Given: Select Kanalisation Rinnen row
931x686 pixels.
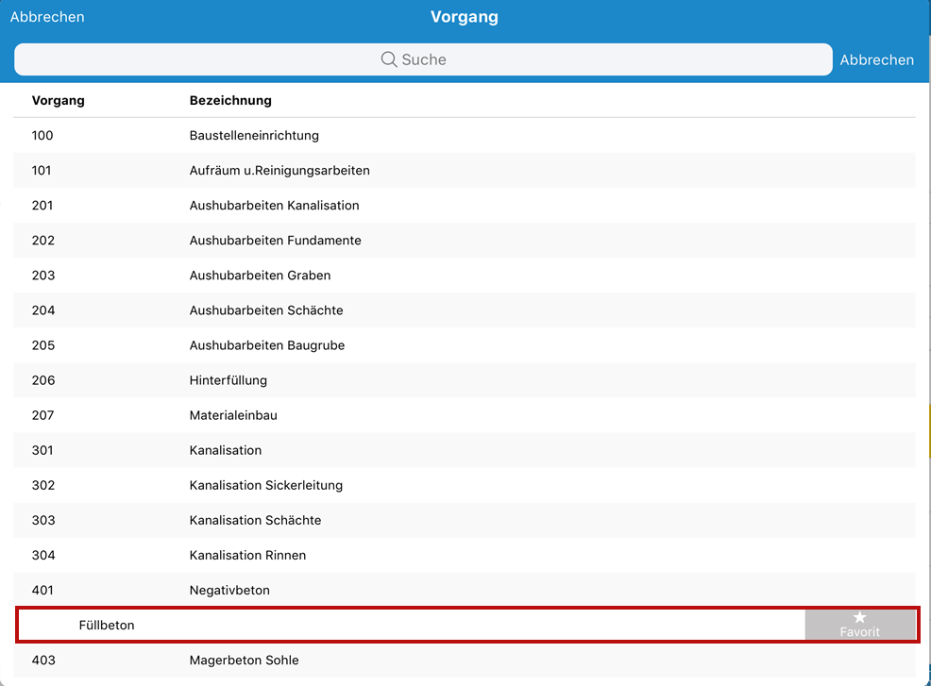Looking at the screenshot, I should pyautogui.click(x=465, y=556).
